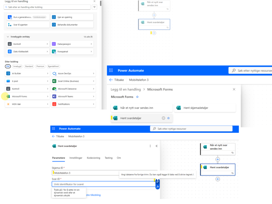This screenshot has width=272, height=204.
Task: Switch to the Kodevisning tab
Action: click(93, 158)
